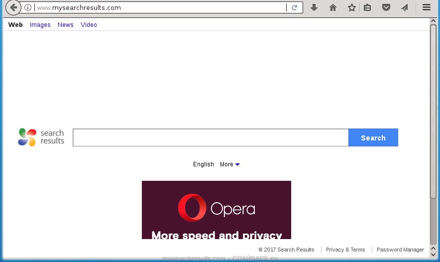This screenshot has height=262, width=440.
Task: Open the Password Manager link
Action: (400, 250)
